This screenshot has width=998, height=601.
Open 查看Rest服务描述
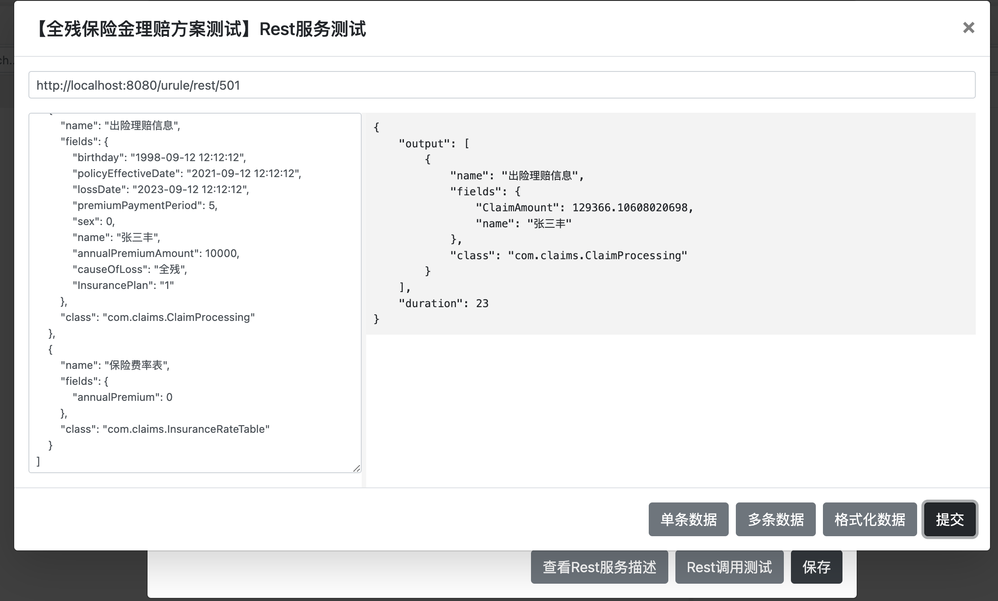click(x=599, y=567)
